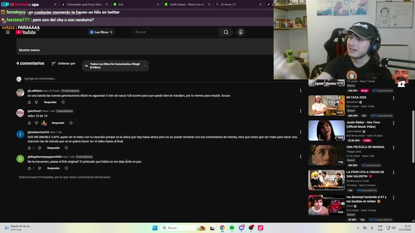
Task: Open Task View on the taskbar
Action: click(x=212, y=228)
